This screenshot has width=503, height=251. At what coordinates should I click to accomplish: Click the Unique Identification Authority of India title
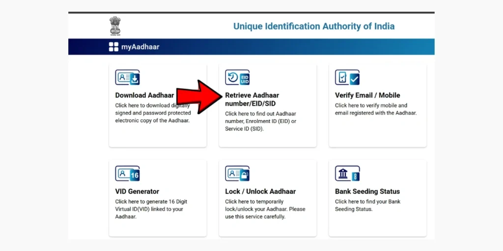[314, 26]
